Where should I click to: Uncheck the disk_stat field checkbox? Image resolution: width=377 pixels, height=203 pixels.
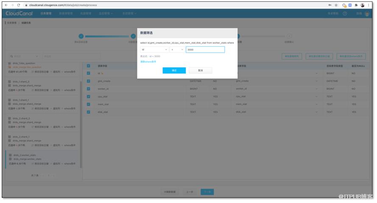click(x=89, y=112)
